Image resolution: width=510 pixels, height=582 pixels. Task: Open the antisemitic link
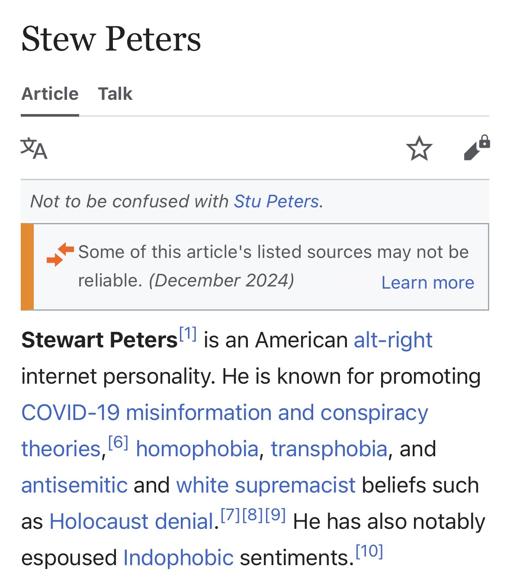[74, 485]
